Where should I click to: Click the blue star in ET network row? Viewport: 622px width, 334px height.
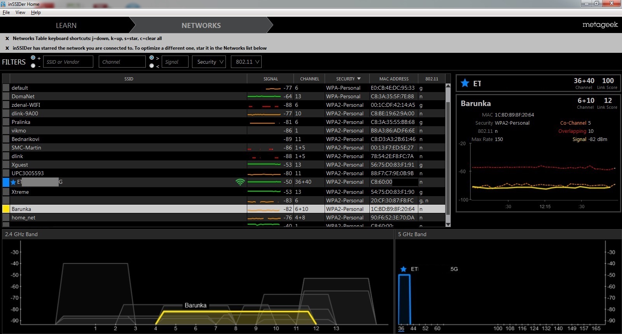click(14, 182)
